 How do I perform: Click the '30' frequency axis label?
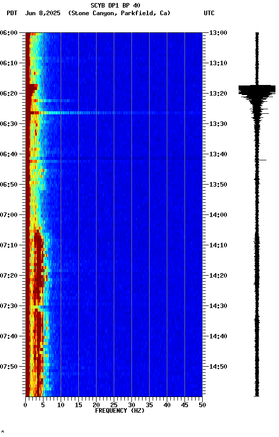click(x=131, y=405)
